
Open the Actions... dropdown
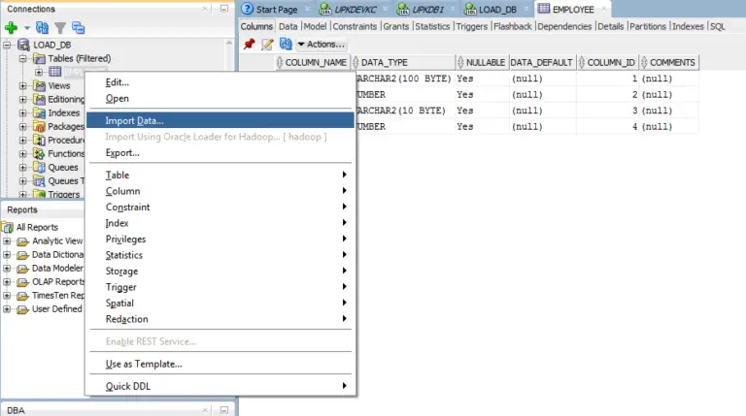(322, 45)
